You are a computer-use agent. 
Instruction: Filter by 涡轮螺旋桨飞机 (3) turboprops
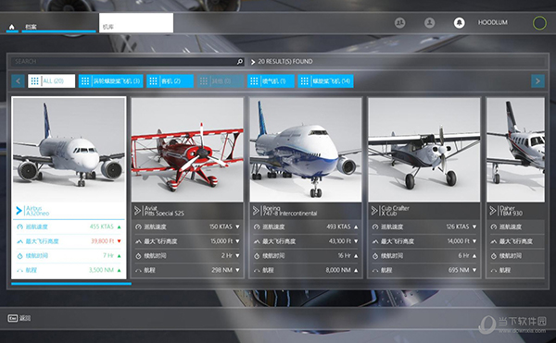pyautogui.click(x=110, y=81)
